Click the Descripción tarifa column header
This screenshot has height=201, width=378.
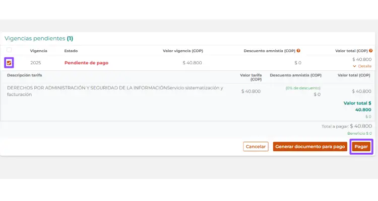[25, 75]
